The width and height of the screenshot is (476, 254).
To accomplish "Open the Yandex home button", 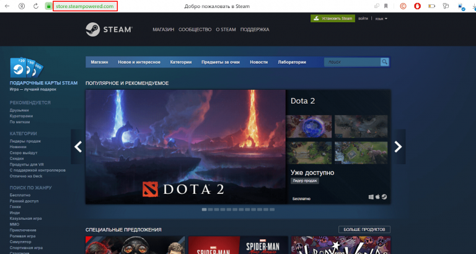I will tap(22, 6).
